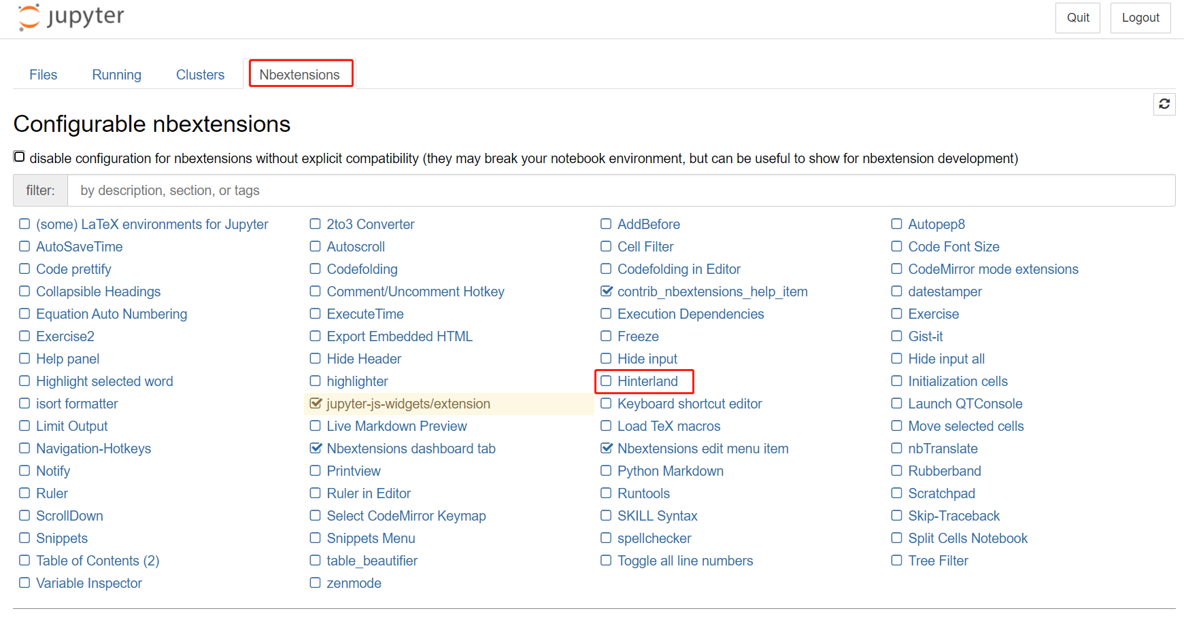Open the Autopep8 extension link
The height and width of the screenshot is (628, 1184).
tap(936, 224)
